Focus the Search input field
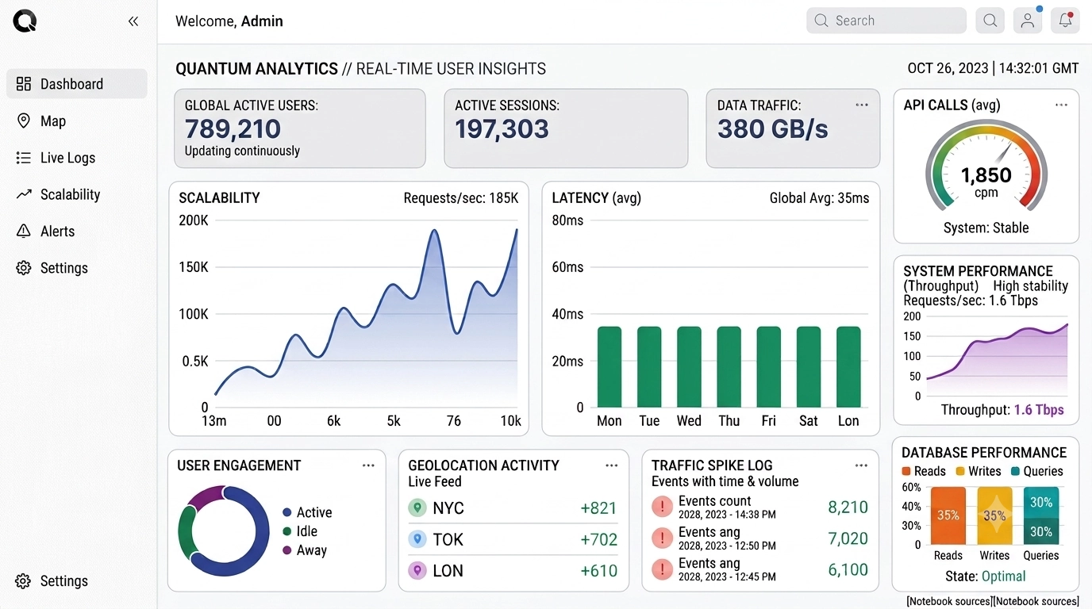 click(886, 21)
